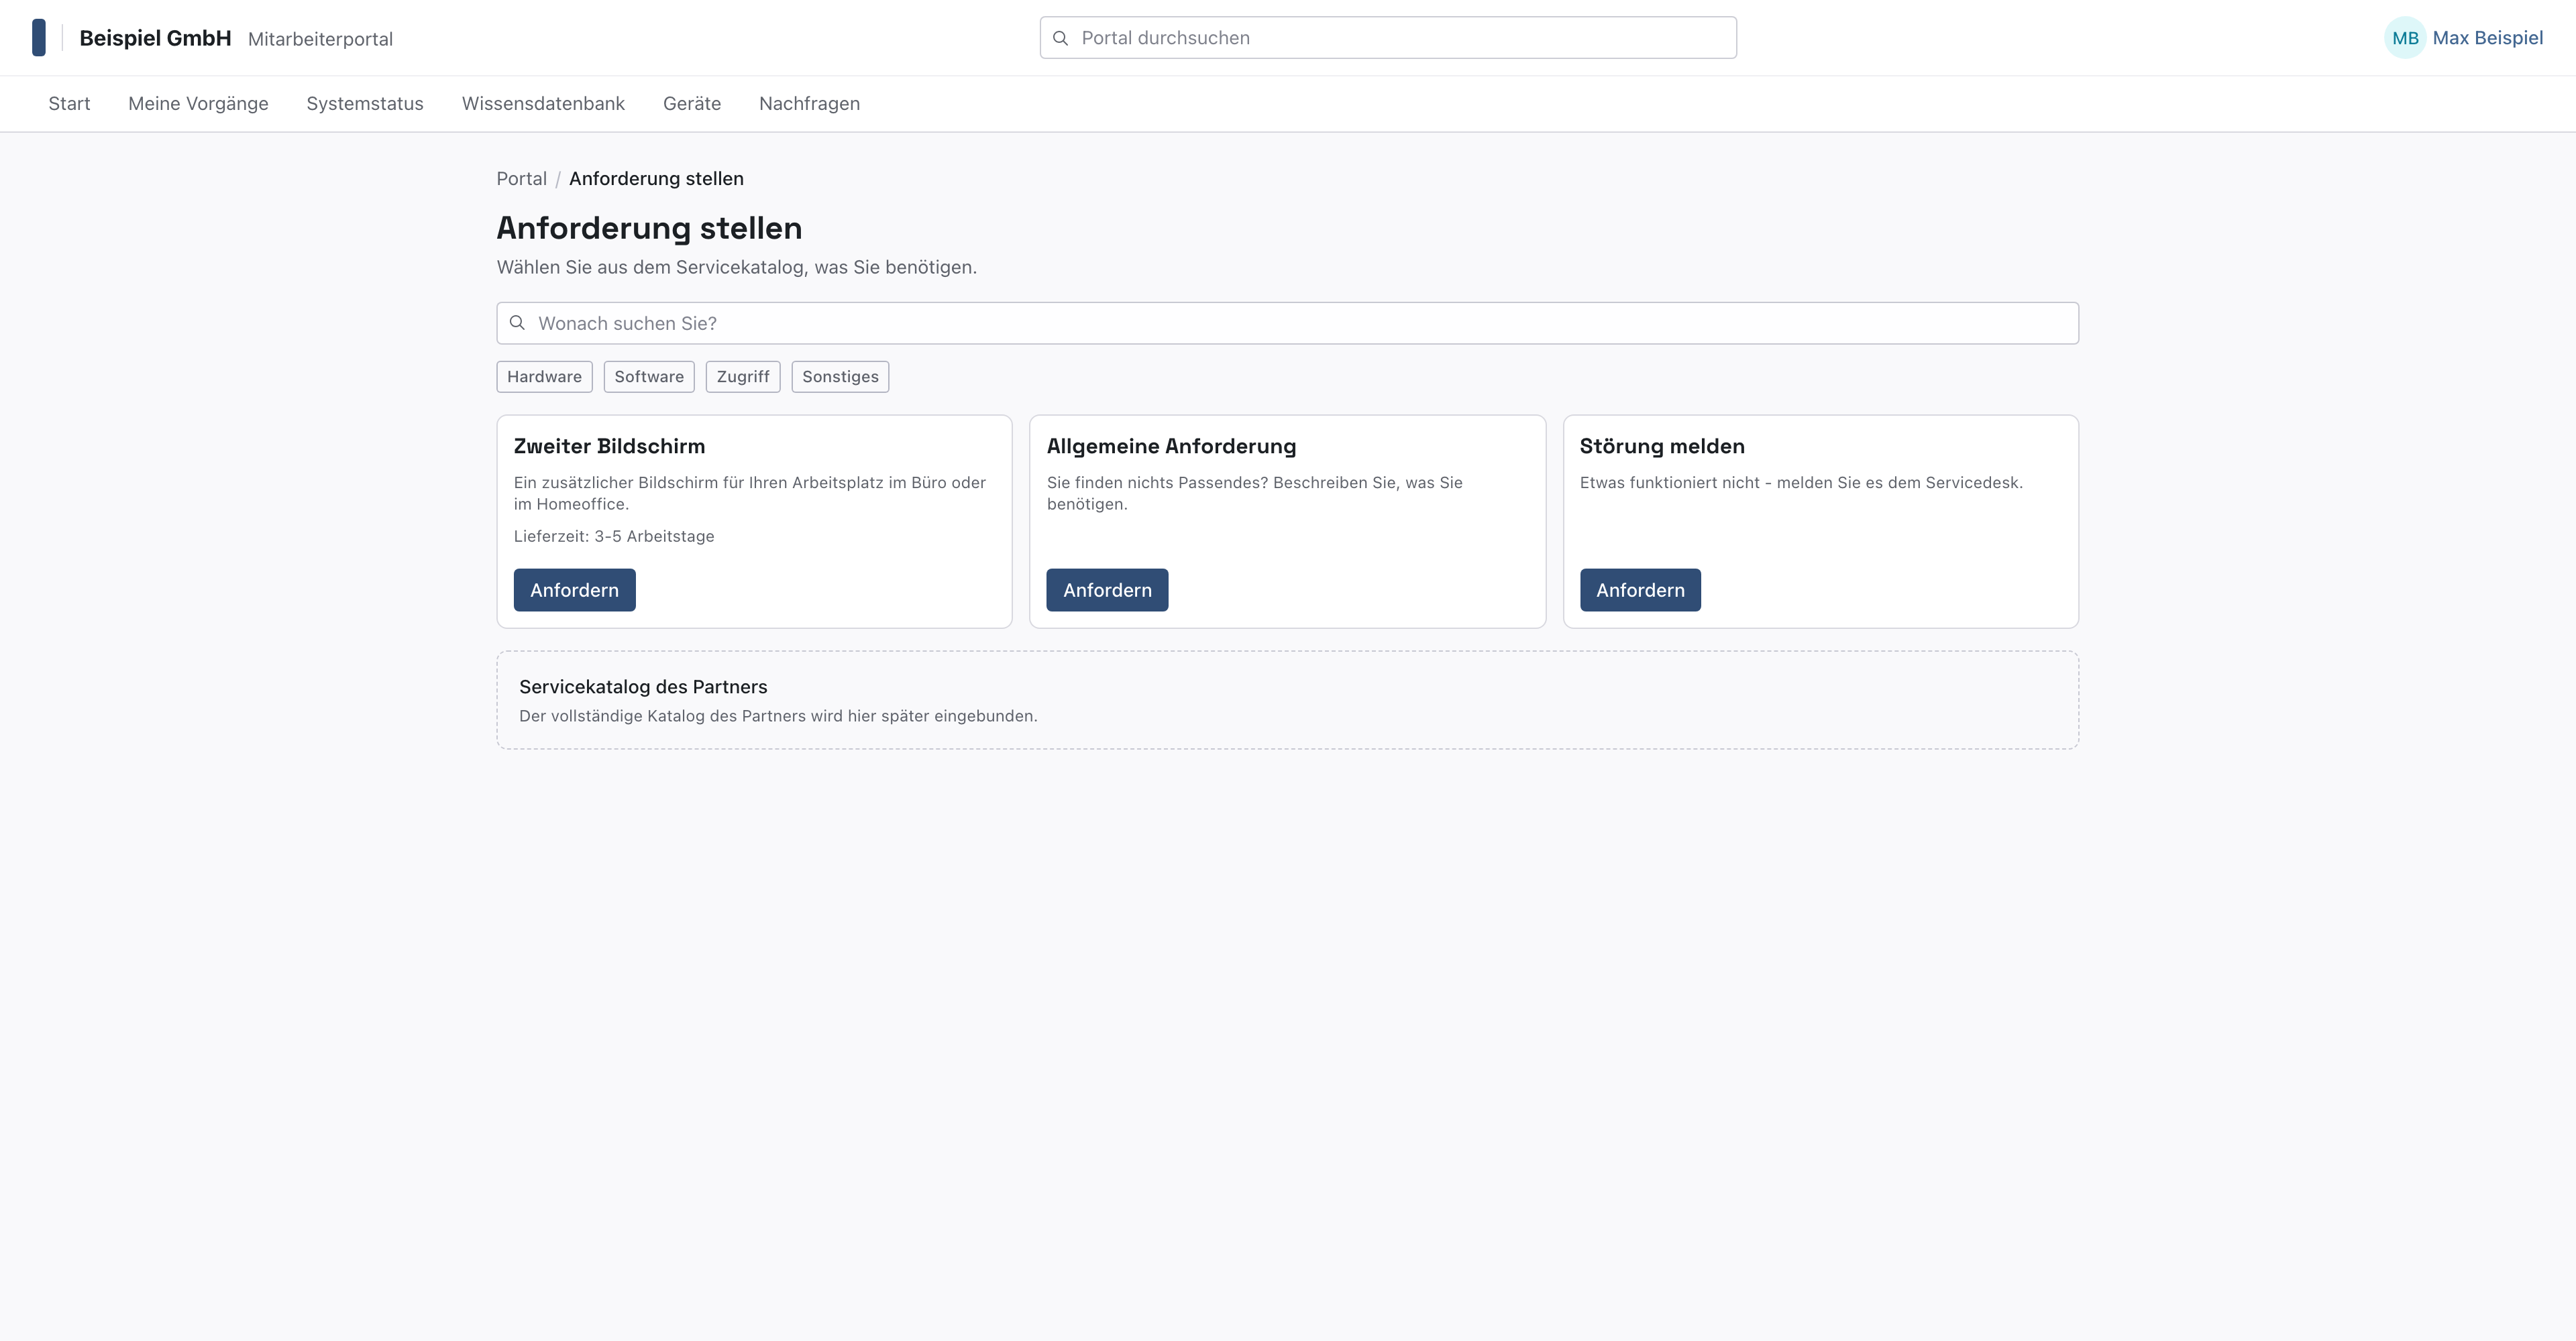The width and height of the screenshot is (2576, 1341).
Task: Click Anfordern for Allgemeine Anforderung
Action: point(1107,589)
